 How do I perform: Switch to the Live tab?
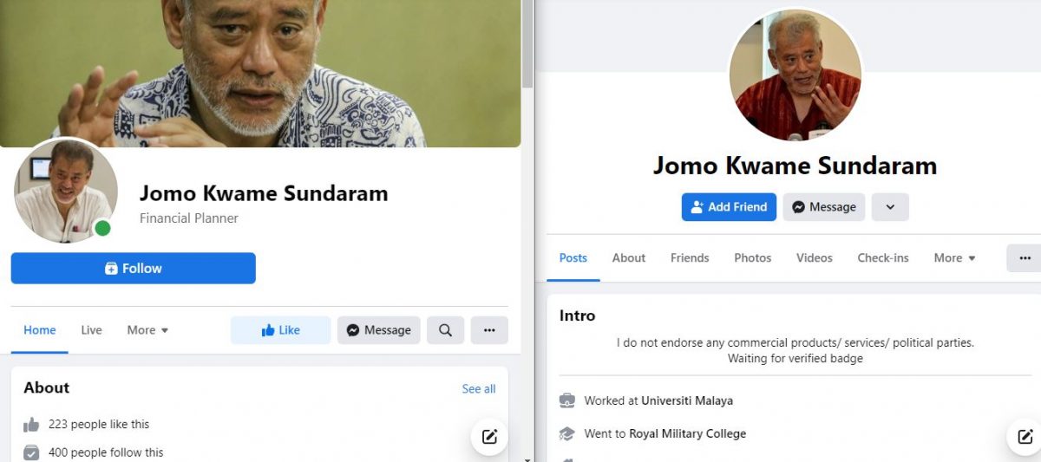[91, 330]
